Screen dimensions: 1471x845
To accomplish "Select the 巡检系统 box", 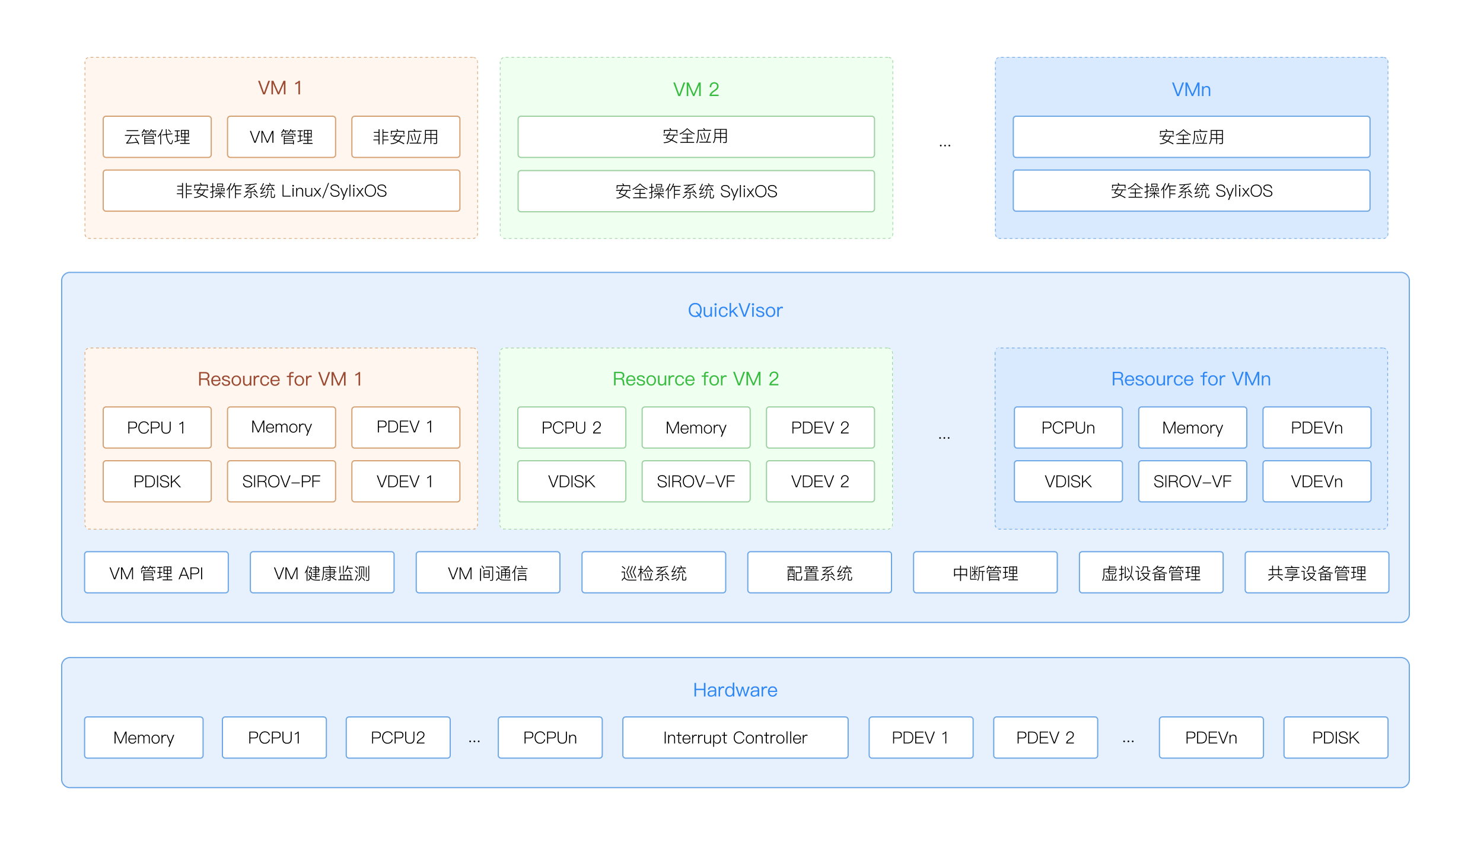I will [x=654, y=573].
